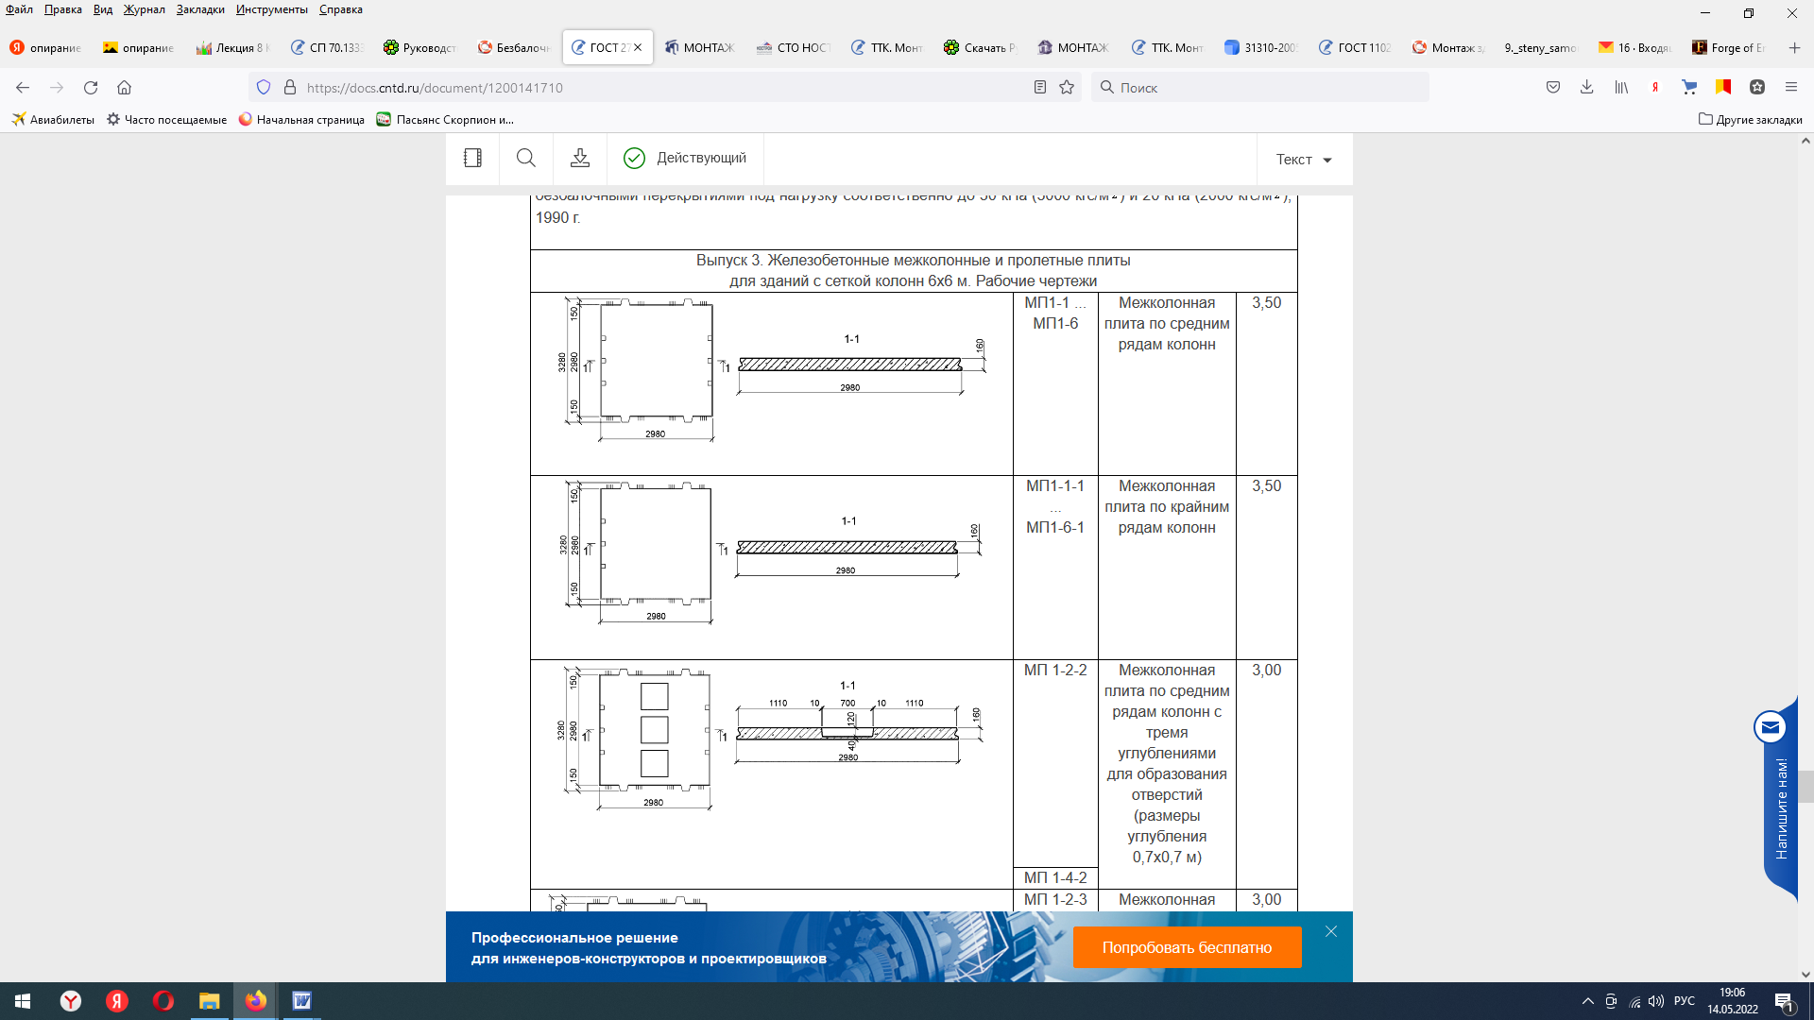Switch to СП 70.133 tab
Screen dimensions: 1814x1020
(326, 47)
